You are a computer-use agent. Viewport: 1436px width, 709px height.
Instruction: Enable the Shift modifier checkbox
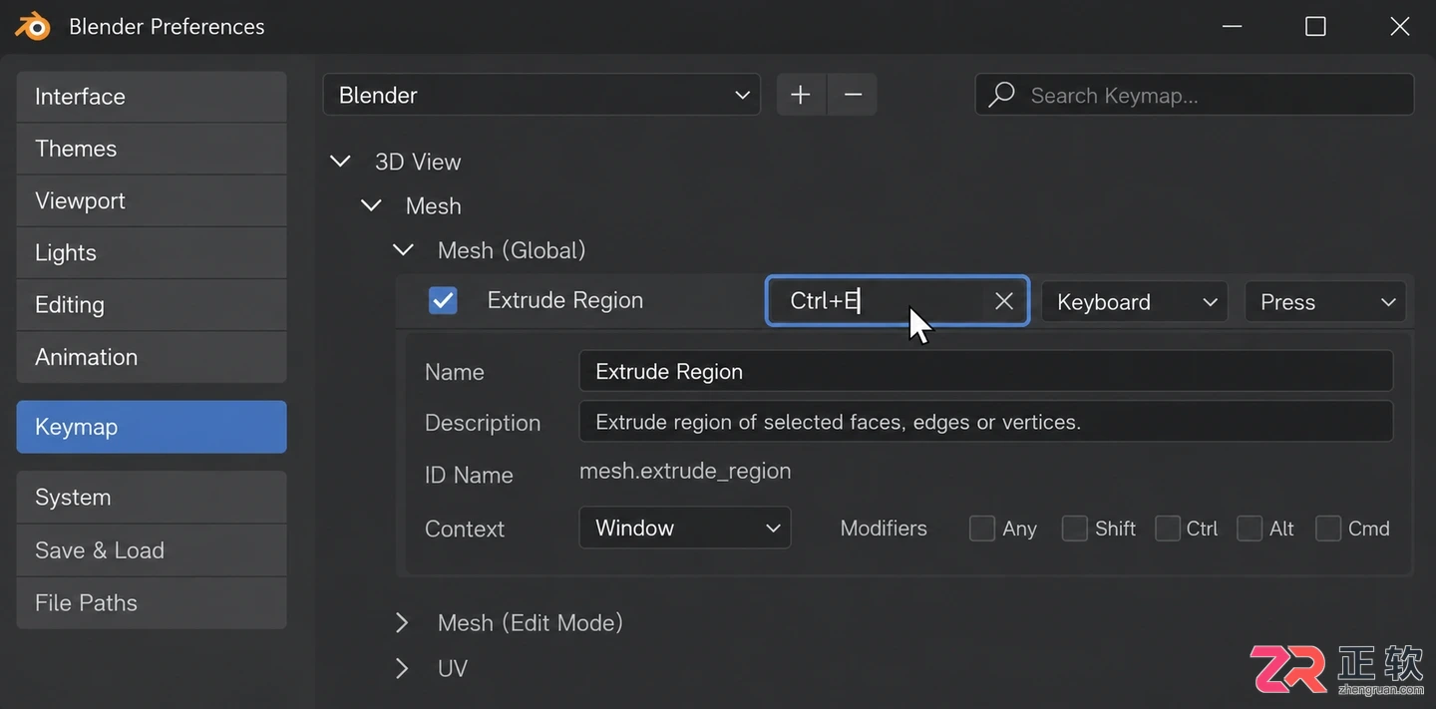click(1074, 529)
